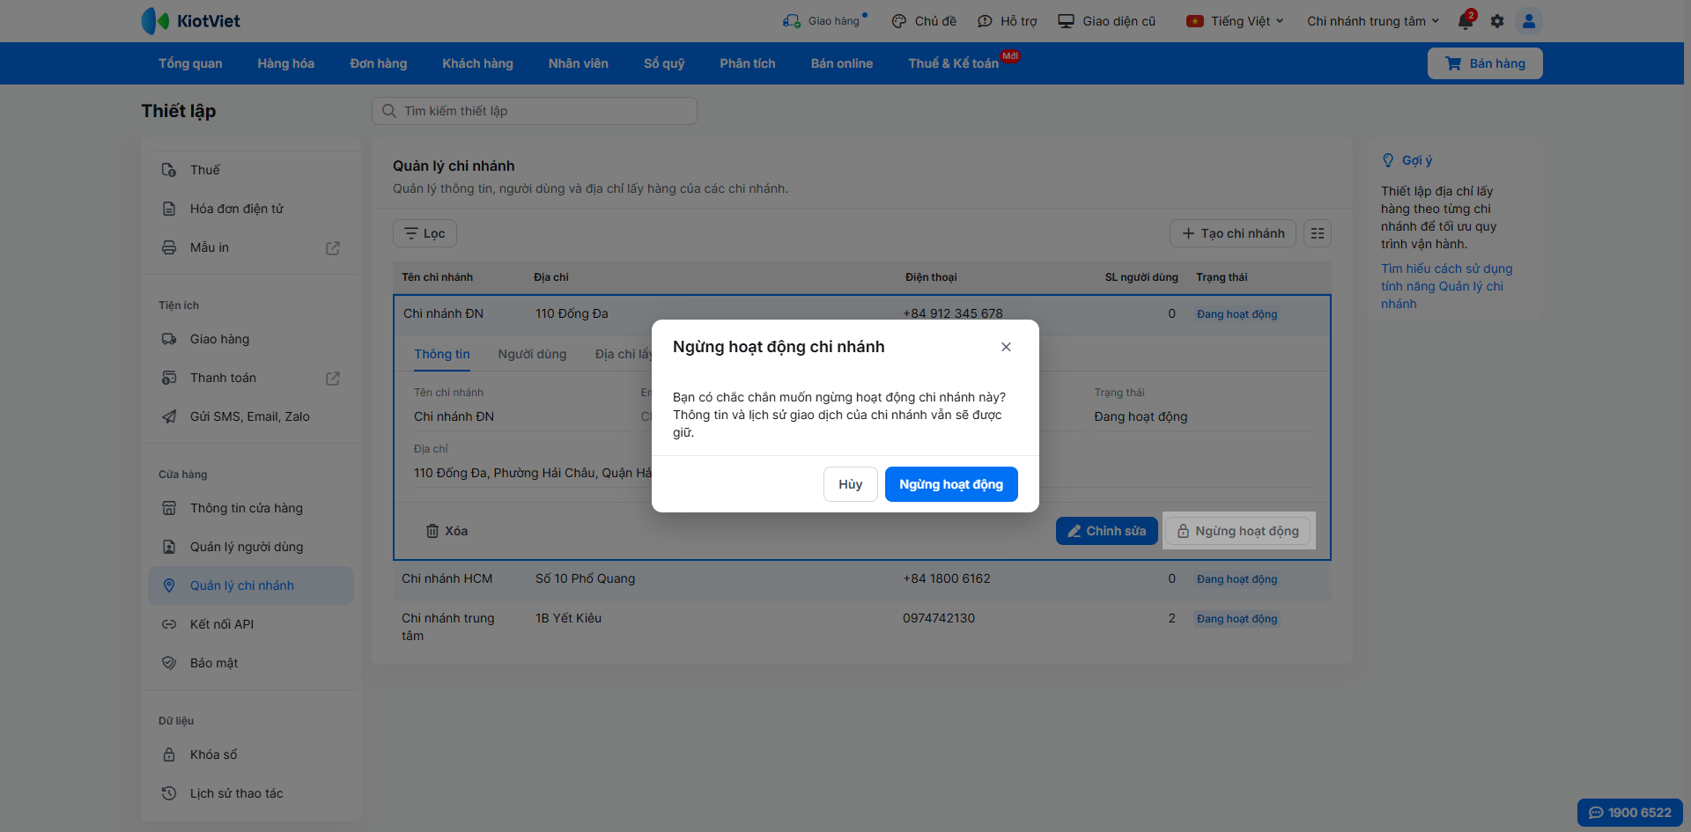Toggle column layout view icon

pyautogui.click(x=1318, y=233)
